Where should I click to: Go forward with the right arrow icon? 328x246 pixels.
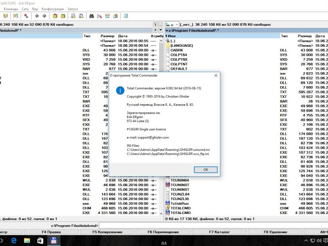44,16
